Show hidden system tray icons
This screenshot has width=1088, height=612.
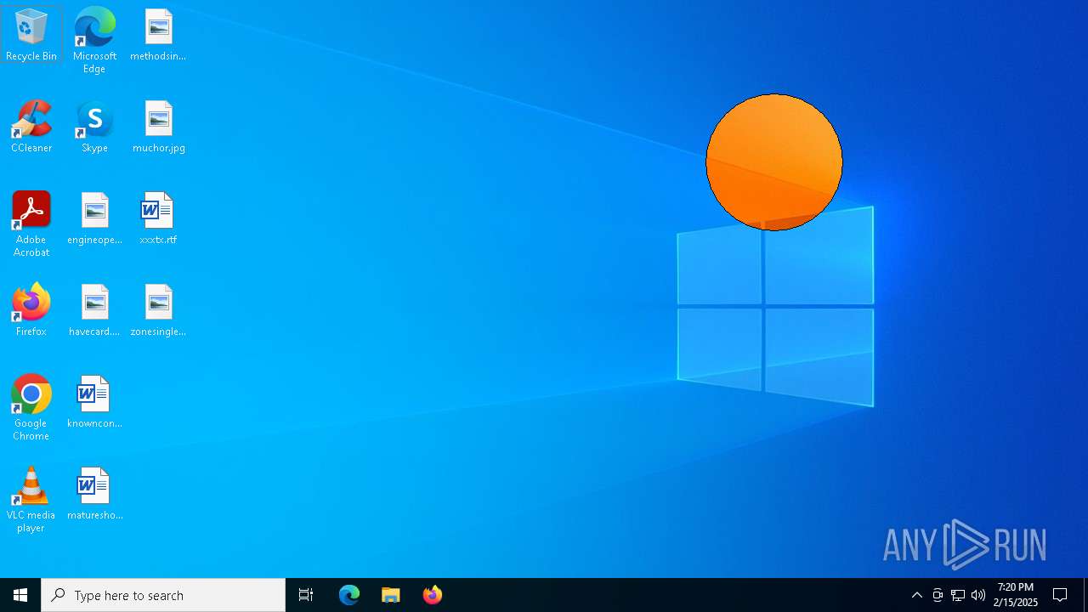(917, 595)
